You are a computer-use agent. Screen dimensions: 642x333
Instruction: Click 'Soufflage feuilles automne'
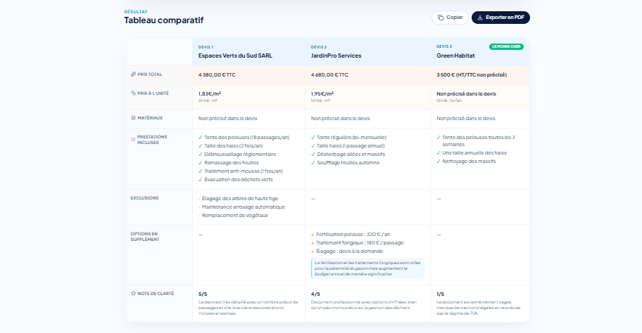point(348,162)
